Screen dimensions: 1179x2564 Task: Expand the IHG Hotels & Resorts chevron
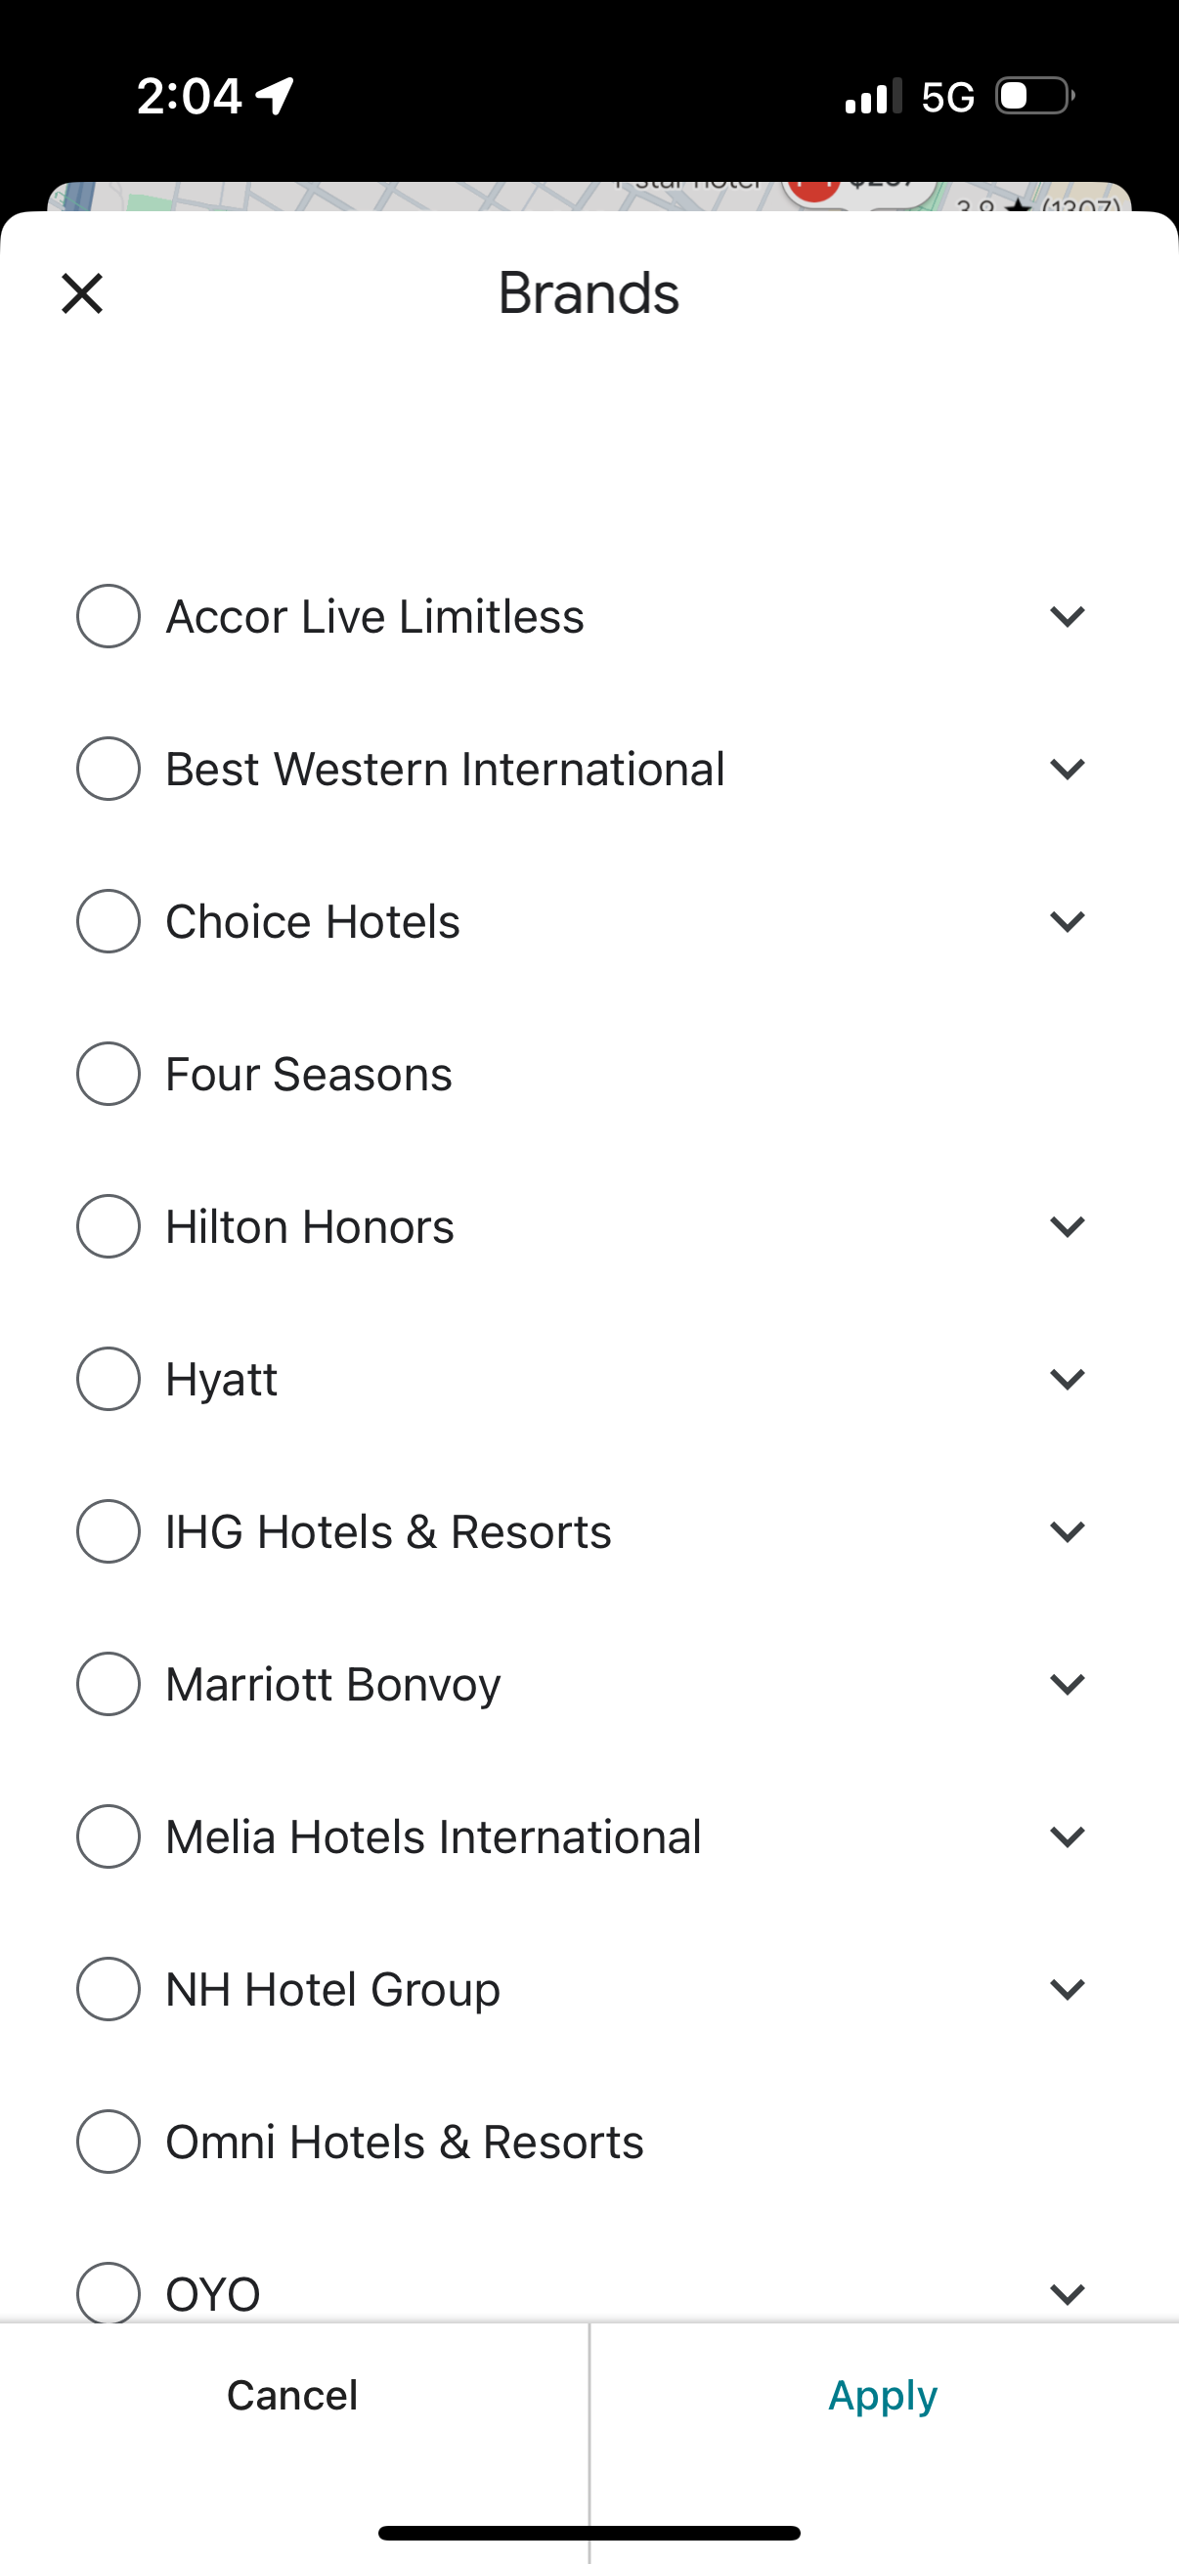click(1067, 1531)
